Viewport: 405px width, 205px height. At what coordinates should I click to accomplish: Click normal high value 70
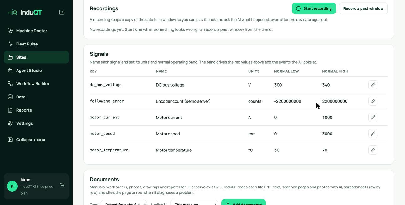tap(325, 150)
